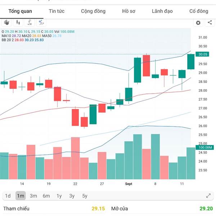Screen dimensions: 216x216
Task: Open the candlestick chart type selector
Action: [x=18, y=23]
